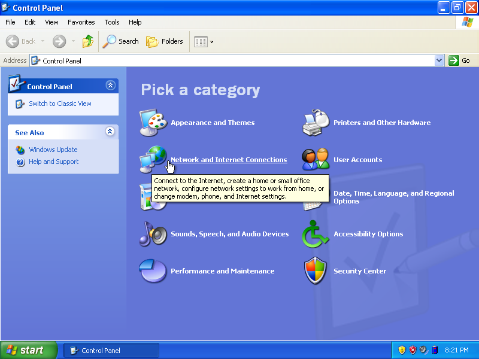
Task: Click the Performance and Maintenance pie chart icon
Action: [153, 271]
